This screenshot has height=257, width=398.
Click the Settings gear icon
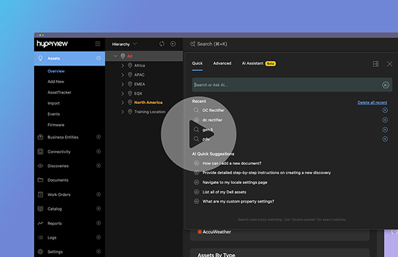coord(40,252)
